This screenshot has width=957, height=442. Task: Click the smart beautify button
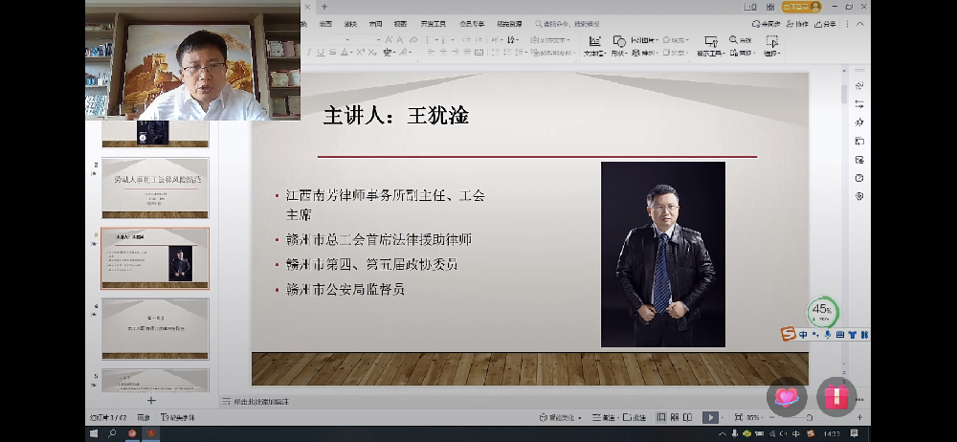click(x=559, y=417)
